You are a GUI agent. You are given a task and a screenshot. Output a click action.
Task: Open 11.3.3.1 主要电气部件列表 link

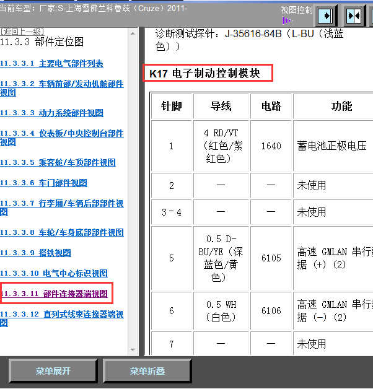coord(51,64)
